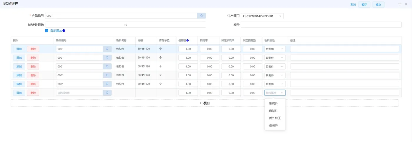Viewport: 412px width, 142px height.
Task: Click the help icon beside 使用量 header
Action: click(187, 40)
